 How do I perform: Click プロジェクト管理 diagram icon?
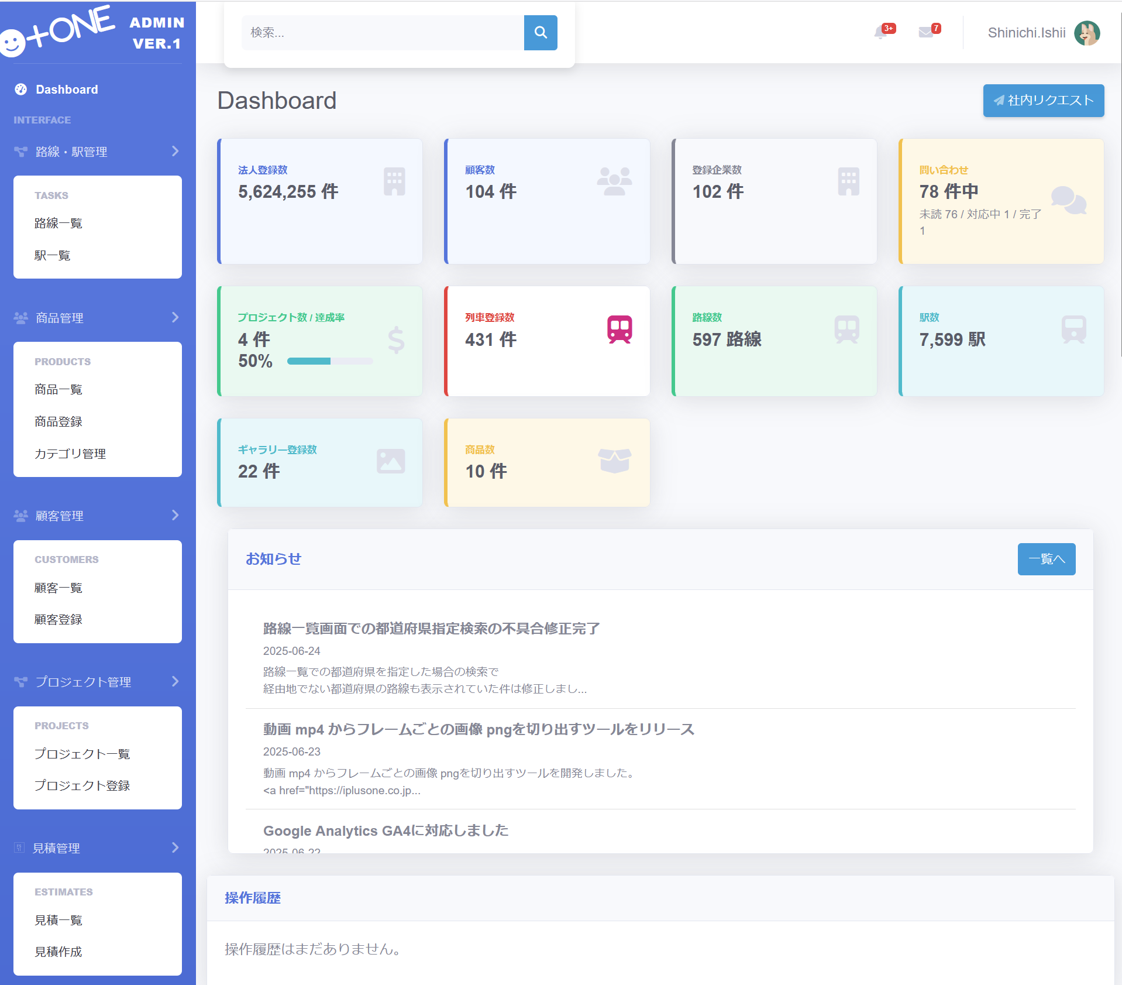click(21, 682)
